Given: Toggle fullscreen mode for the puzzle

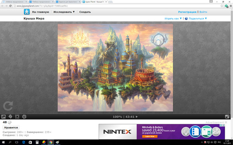Looking at the screenshot, I should tap(227, 117).
